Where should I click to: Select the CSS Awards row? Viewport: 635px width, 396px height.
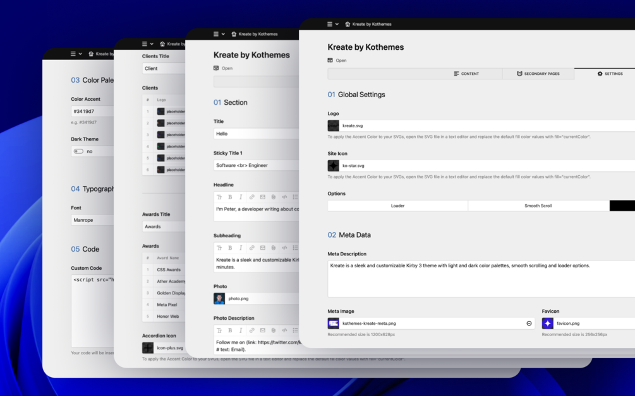coord(164,269)
